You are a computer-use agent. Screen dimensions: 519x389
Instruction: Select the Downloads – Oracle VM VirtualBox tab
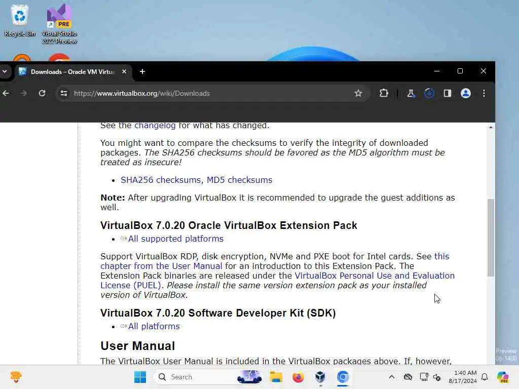pyautogui.click(x=73, y=72)
